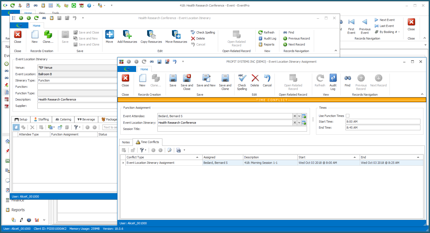The height and width of the screenshot is (233, 430).
Task: Sort by Start column header
Action: [x=329, y=157]
